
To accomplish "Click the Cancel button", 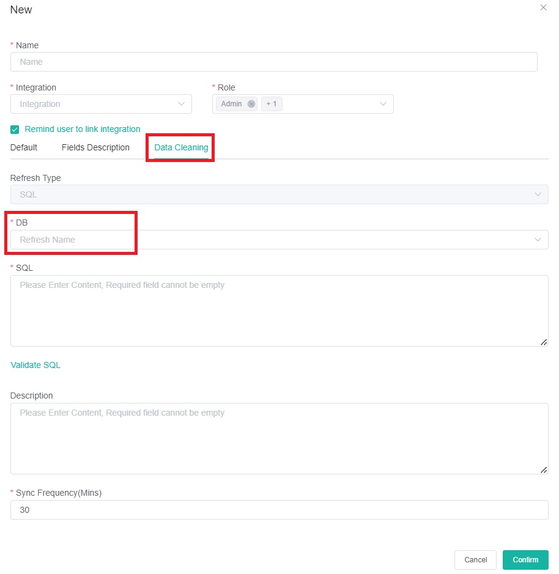I will (475, 559).
